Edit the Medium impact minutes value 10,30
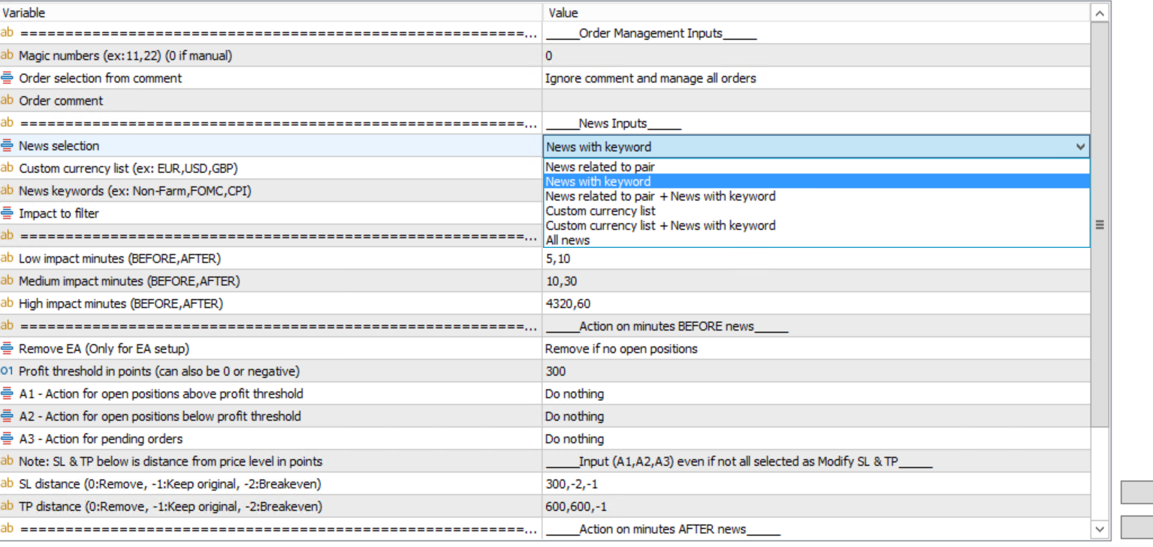The height and width of the screenshot is (547, 1153). tap(816, 281)
